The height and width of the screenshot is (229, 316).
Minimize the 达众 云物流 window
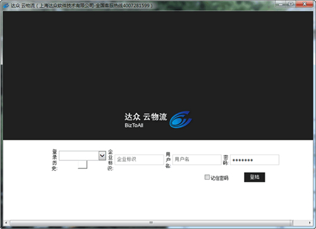281,4
